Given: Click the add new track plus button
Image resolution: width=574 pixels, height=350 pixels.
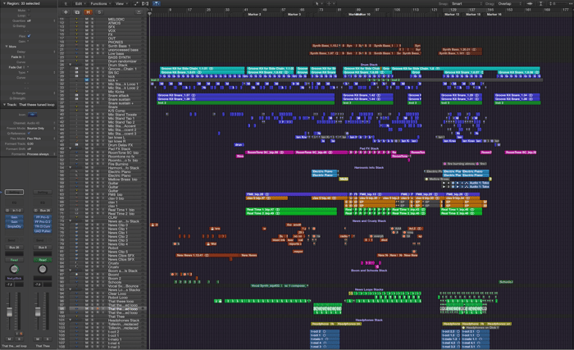Looking at the screenshot, I should 66,12.
